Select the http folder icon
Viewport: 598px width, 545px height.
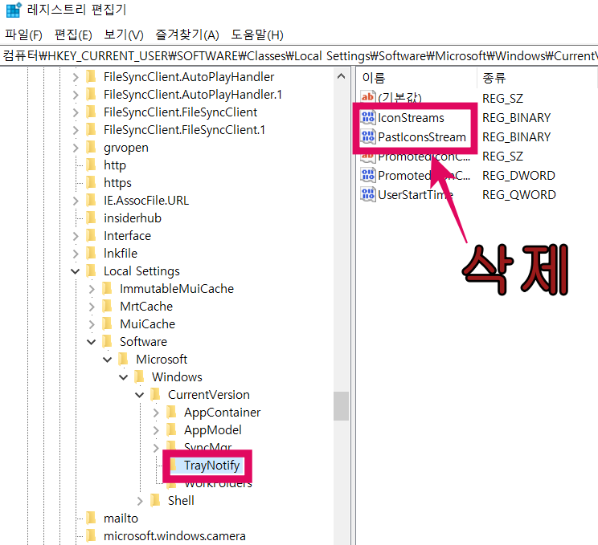point(91,165)
